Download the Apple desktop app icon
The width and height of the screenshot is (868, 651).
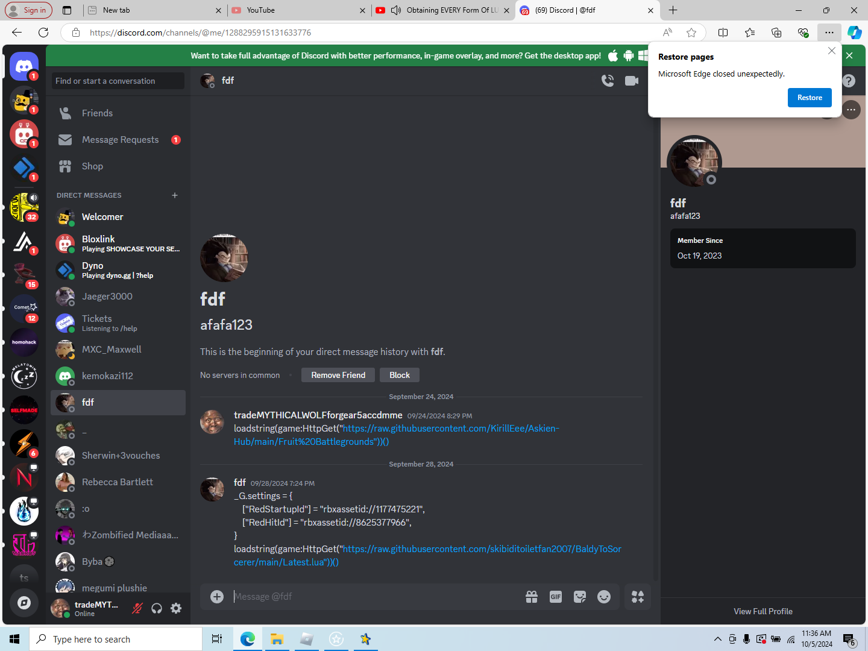pyautogui.click(x=613, y=55)
